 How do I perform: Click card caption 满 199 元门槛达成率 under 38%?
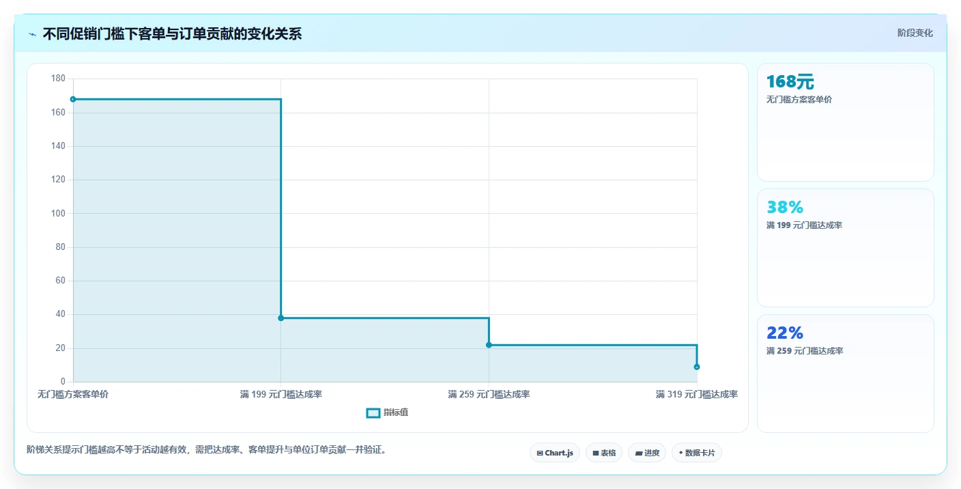[805, 225]
